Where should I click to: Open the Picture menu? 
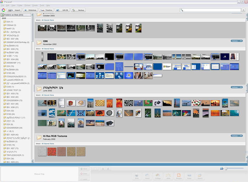(27, 5)
